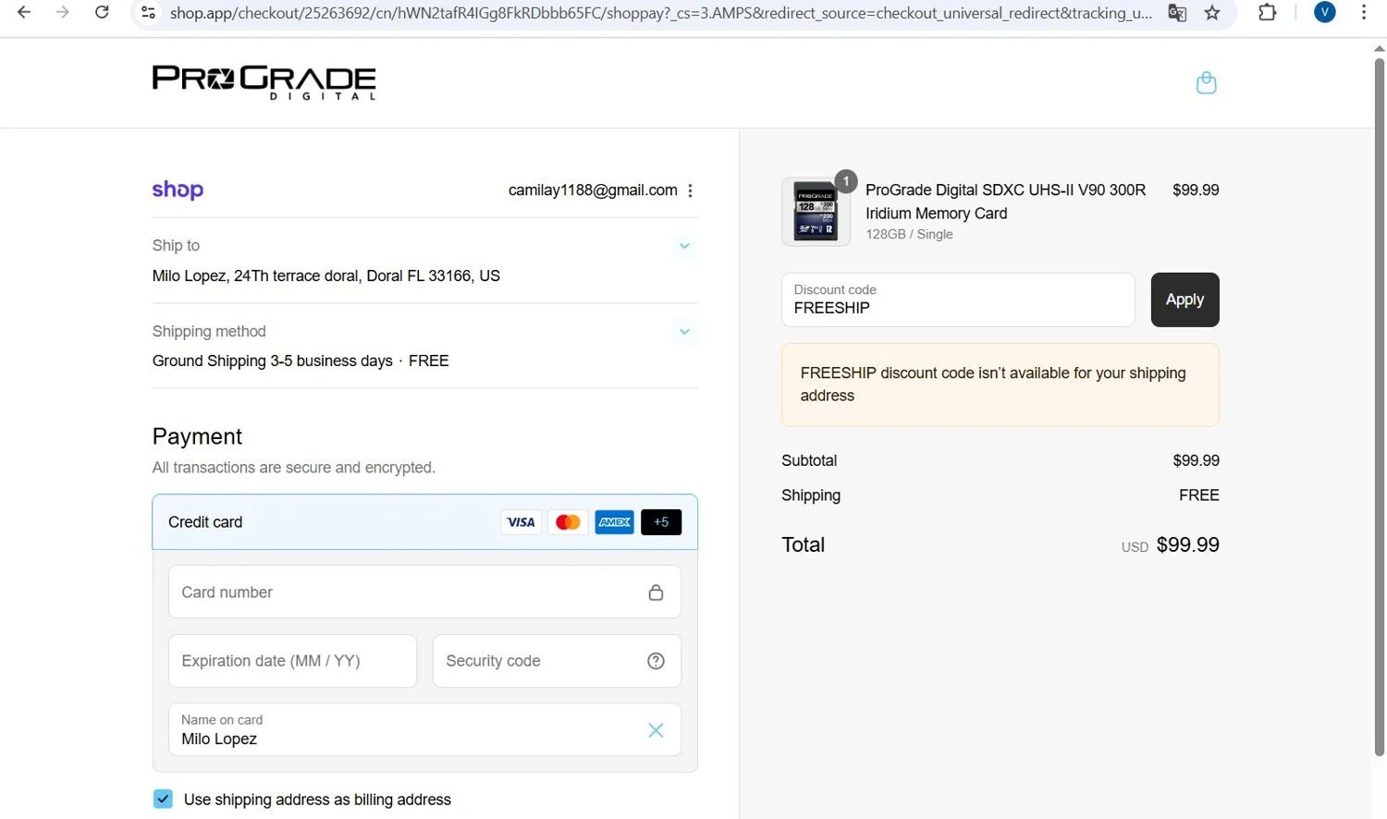Focus the Expiration date field
1387x819 pixels.
[x=292, y=661]
